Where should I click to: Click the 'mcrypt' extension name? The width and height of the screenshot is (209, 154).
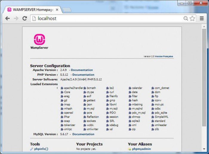pyautogui.click(x=159, y=105)
